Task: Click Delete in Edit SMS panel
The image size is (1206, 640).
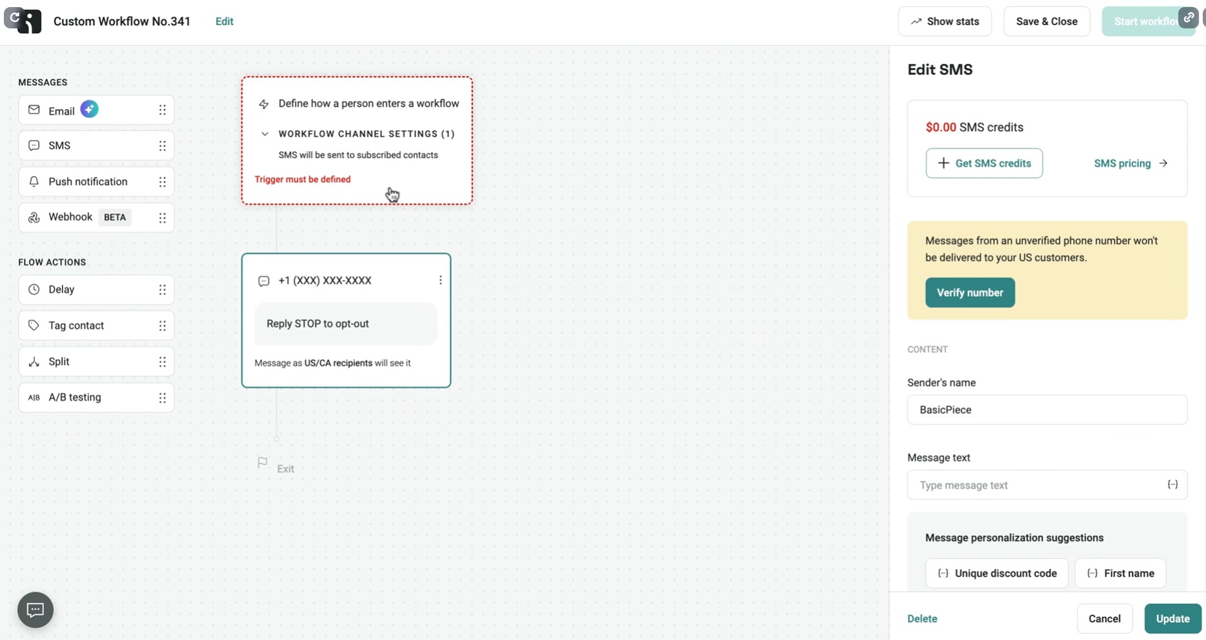Action: click(x=922, y=619)
